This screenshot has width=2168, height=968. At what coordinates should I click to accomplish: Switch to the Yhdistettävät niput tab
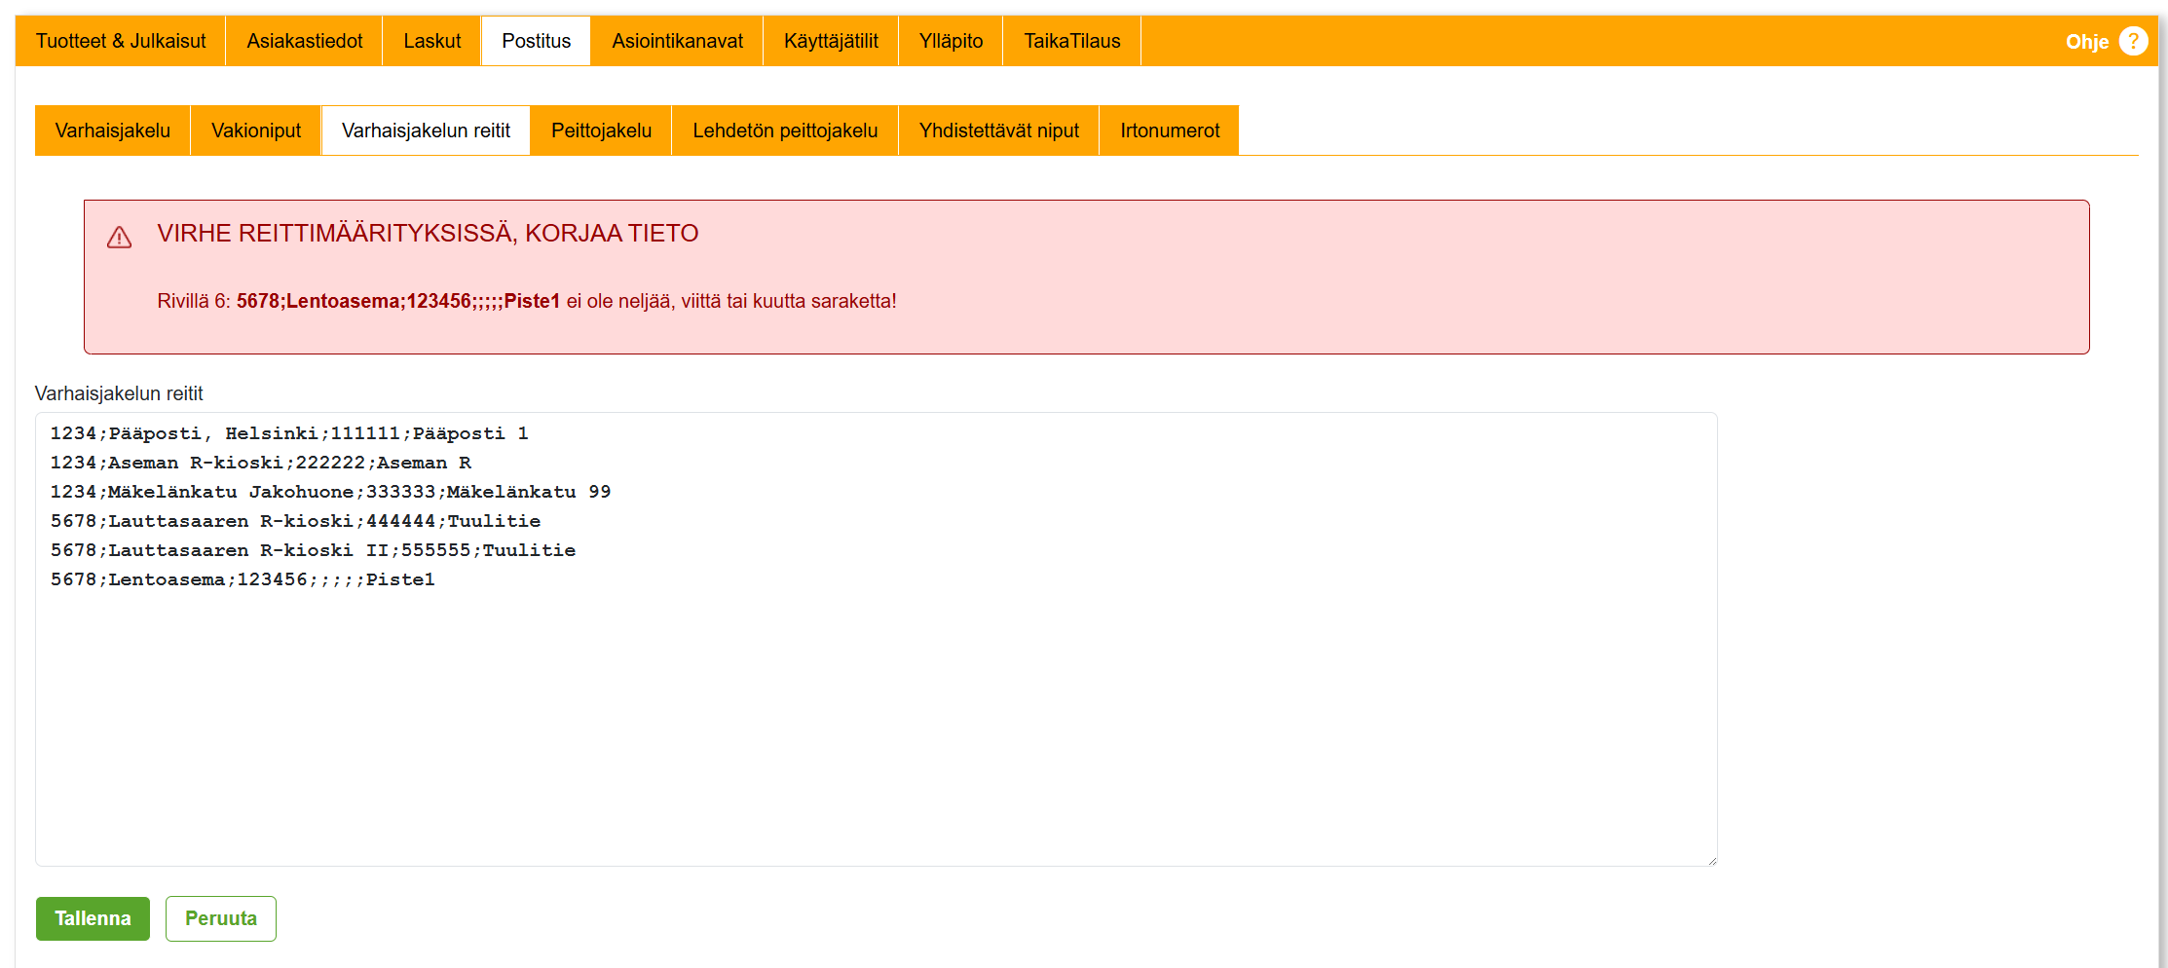click(998, 130)
